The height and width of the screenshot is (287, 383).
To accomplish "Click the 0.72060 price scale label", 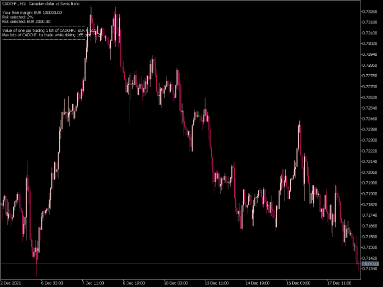I will click(370, 172).
